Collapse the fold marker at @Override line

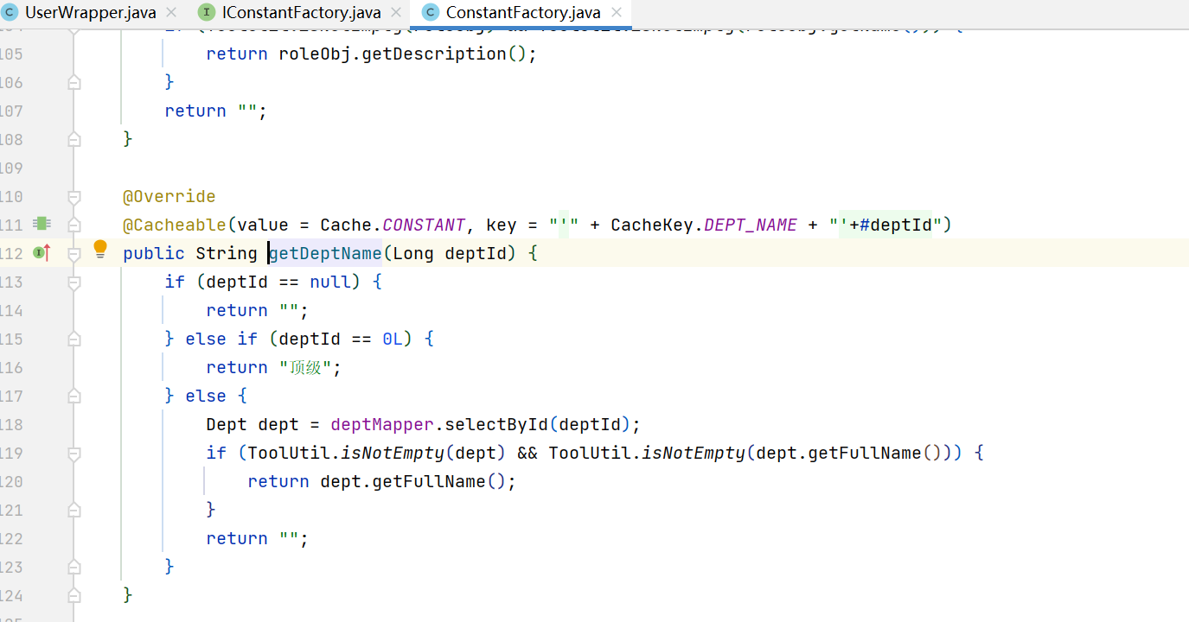[x=74, y=196]
